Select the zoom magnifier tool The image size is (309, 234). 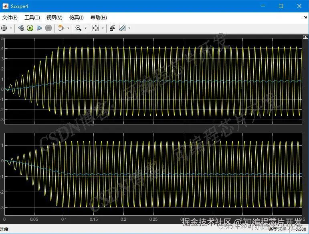coord(79,28)
